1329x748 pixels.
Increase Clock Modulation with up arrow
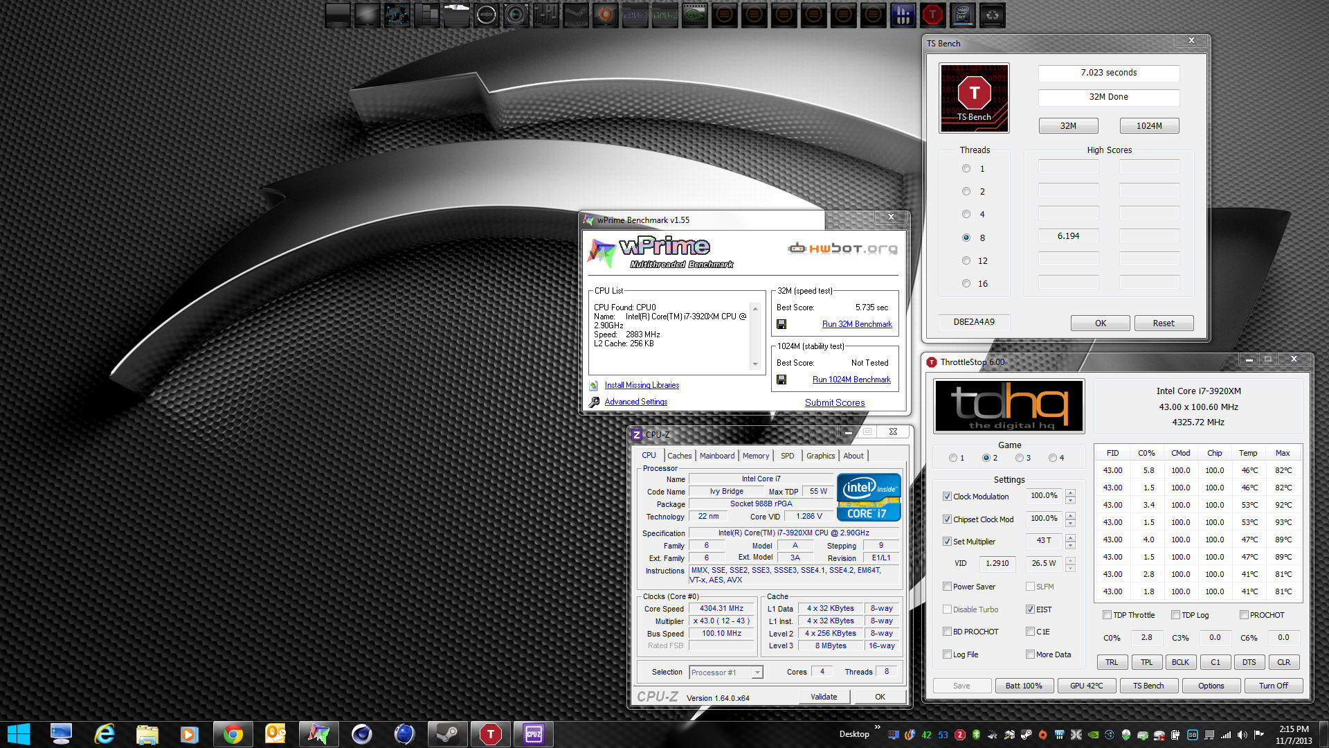(1070, 492)
